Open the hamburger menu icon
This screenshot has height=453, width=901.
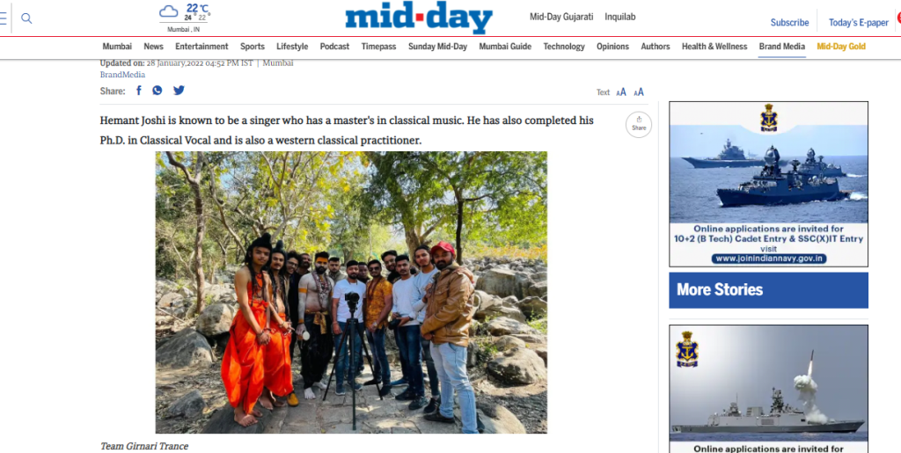[x=3, y=18]
